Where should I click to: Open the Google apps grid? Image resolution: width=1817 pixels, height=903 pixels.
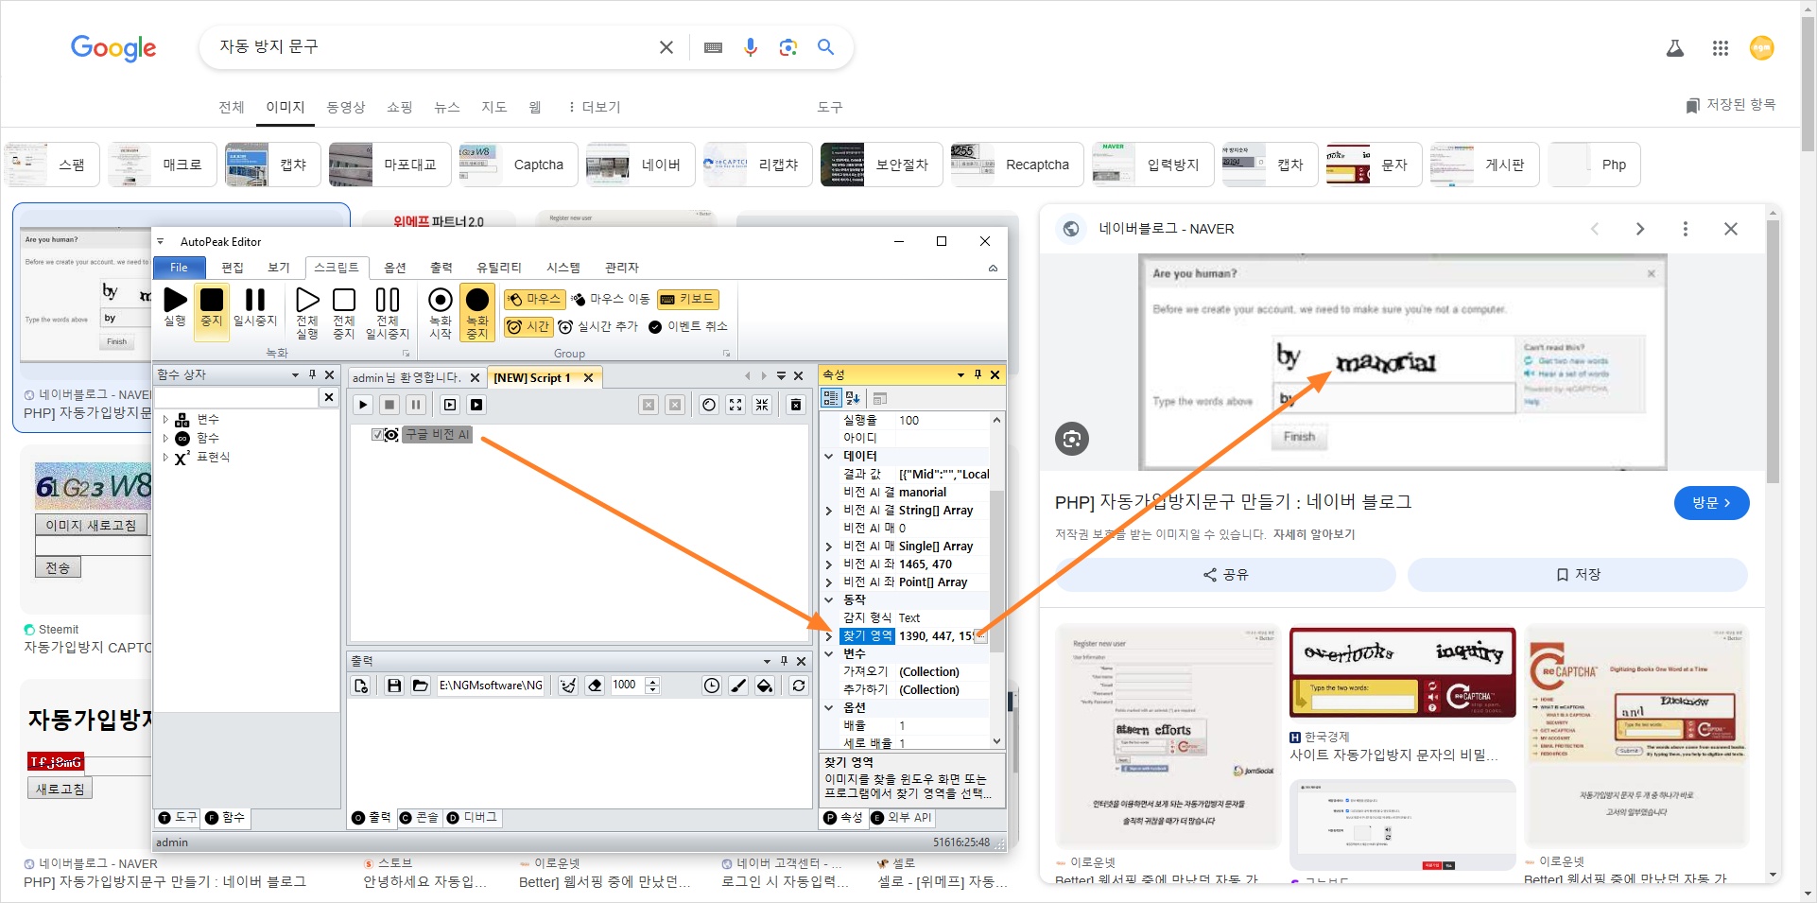[1721, 48]
